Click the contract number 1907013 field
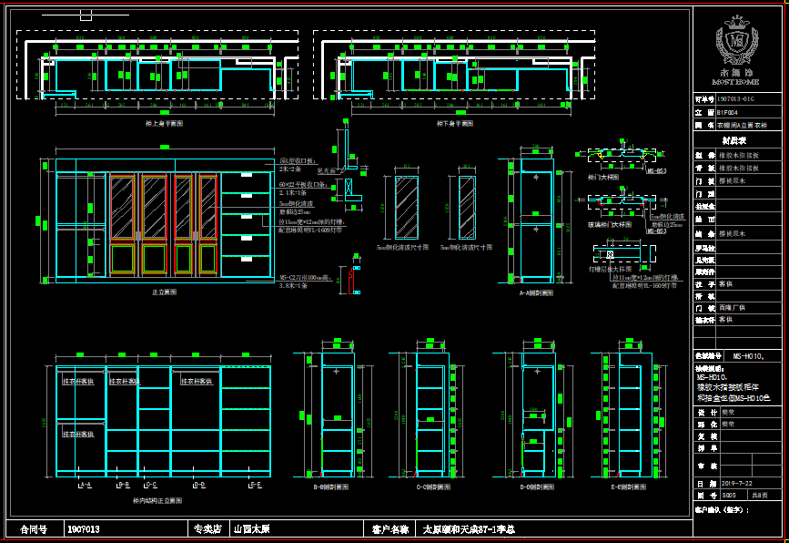The width and height of the screenshot is (789, 543). 84,528
